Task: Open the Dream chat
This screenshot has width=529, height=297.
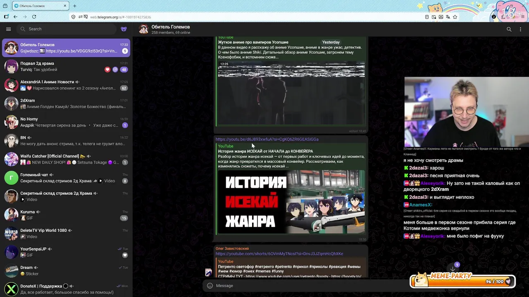Action: (x=66, y=271)
